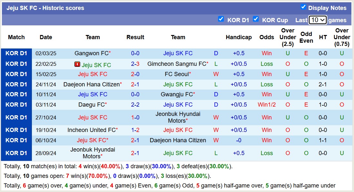
Task: Click the Odd Even column header
Action: (306, 37)
